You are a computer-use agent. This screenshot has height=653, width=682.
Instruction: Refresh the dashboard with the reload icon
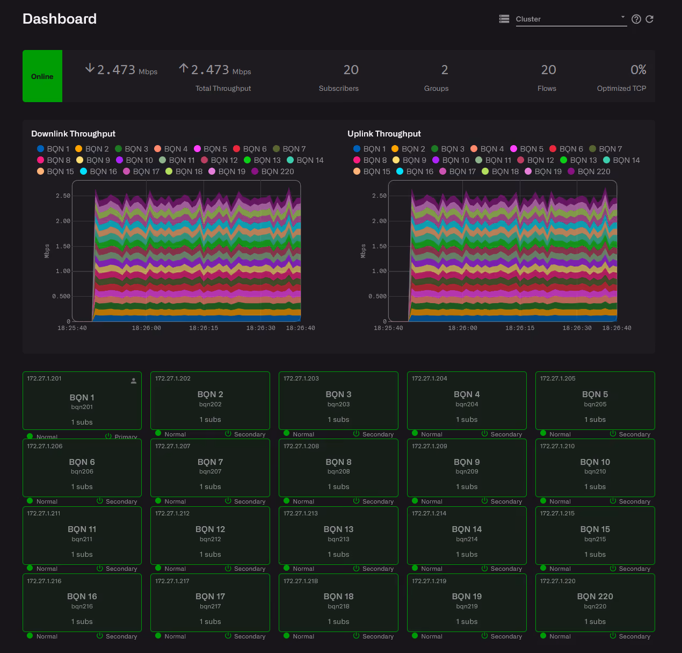[649, 19]
